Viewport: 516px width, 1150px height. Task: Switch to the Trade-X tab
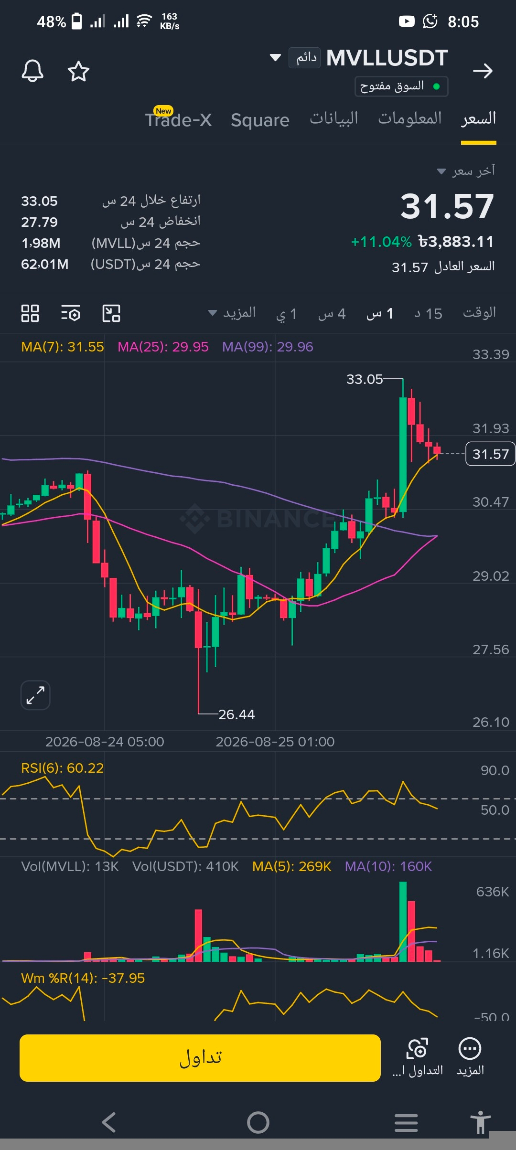pyautogui.click(x=179, y=119)
